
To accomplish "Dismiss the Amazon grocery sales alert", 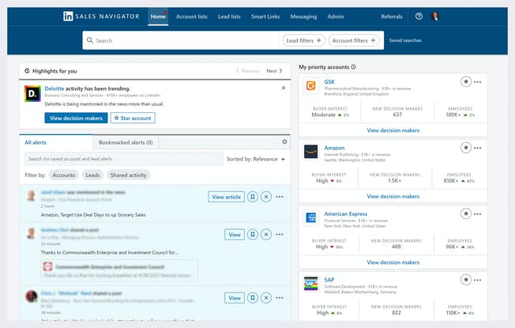I will point(266,197).
